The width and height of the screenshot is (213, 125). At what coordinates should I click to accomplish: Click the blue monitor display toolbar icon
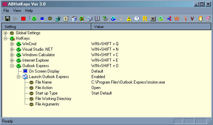click(x=42, y=18)
